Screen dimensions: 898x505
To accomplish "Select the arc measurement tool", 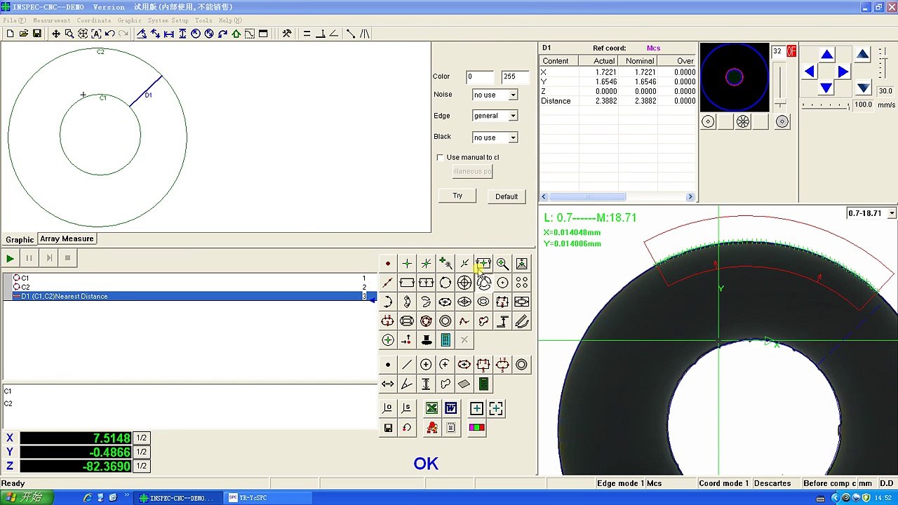I will point(388,302).
